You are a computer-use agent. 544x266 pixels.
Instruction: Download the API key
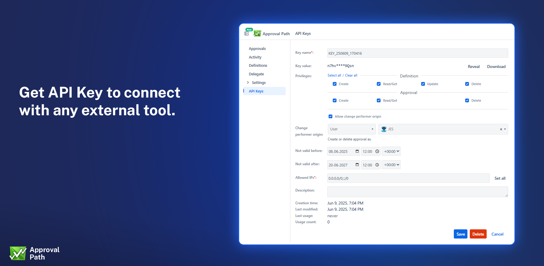tap(496, 66)
